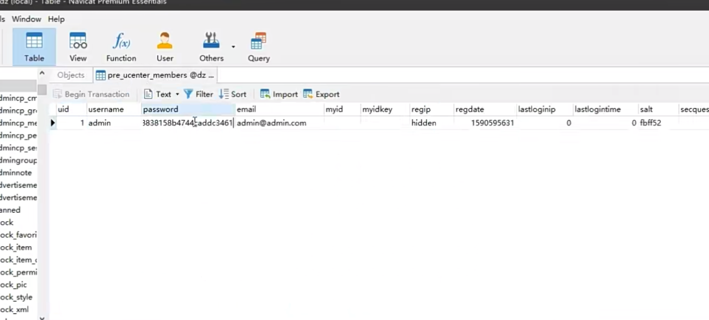Click sidebar scrollbar up arrow
Viewport: 709px width, 320px height.
click(x=42, y=73)
